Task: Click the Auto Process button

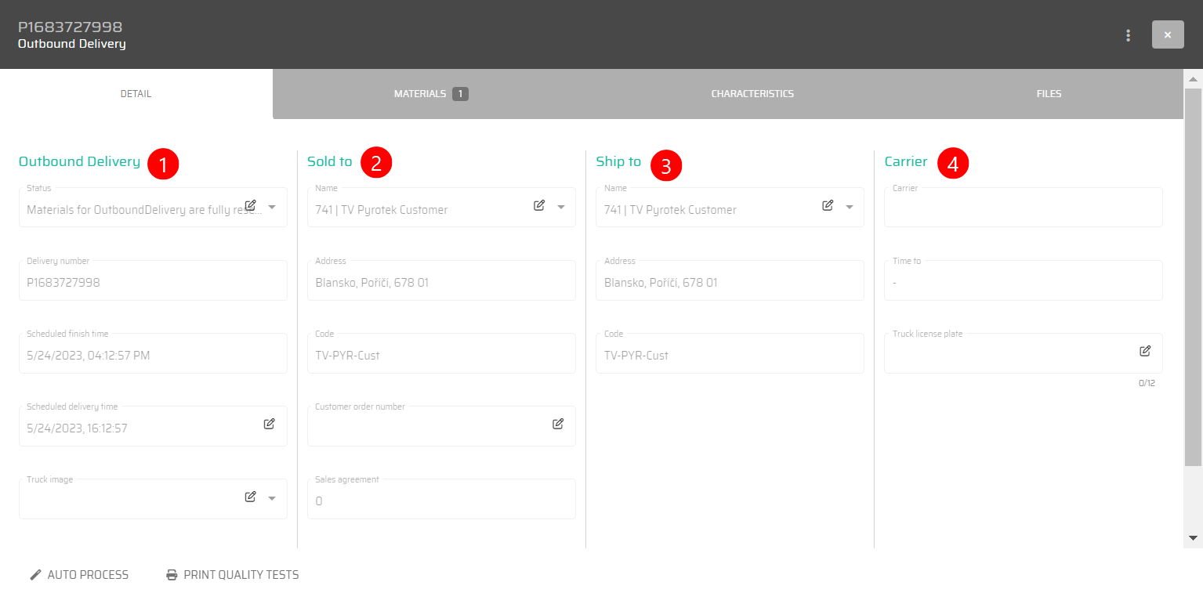Action: point(78,574)
